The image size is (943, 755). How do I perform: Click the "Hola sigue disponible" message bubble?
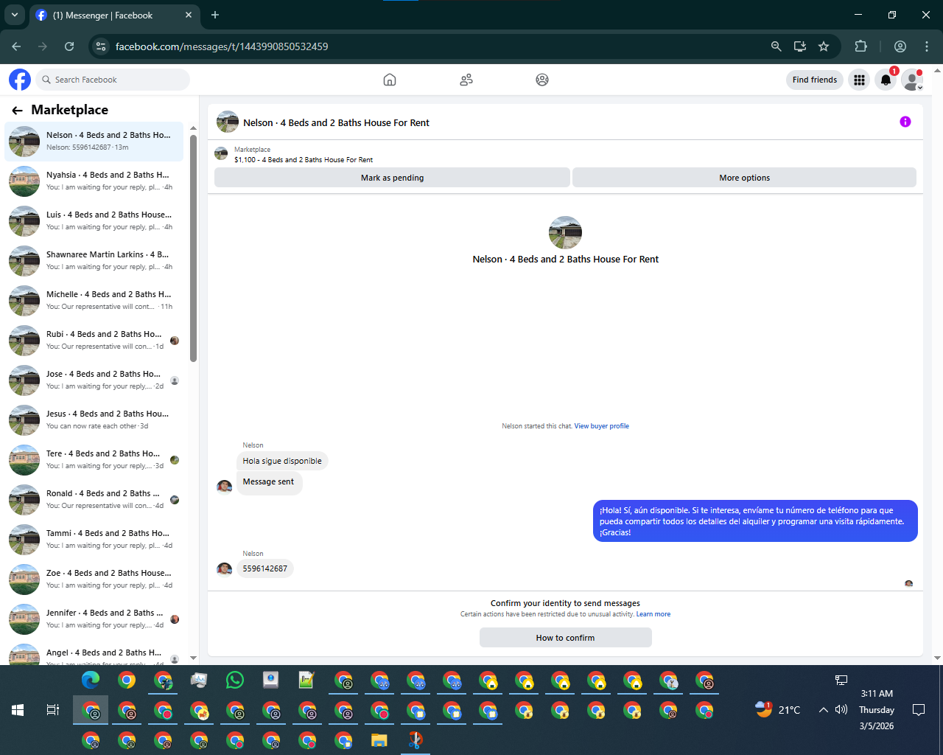[x=282, y=461]
